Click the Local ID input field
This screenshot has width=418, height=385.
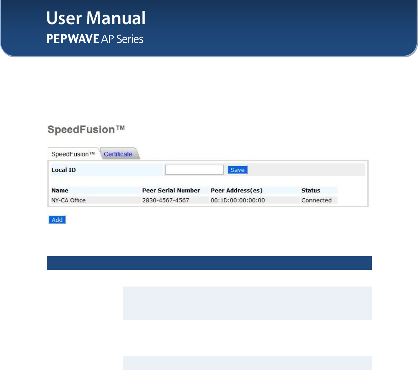click(194, 170)
